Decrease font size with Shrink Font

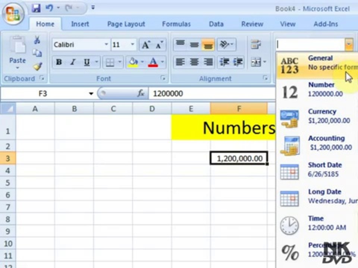point(159,45)
